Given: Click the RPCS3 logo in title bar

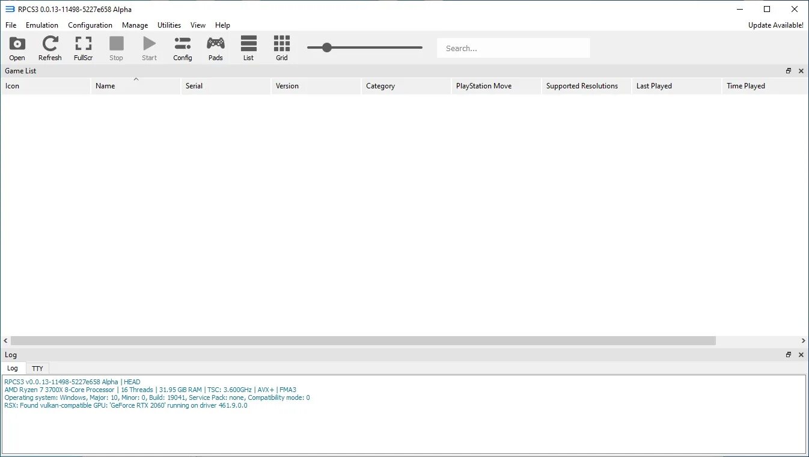Looking at the screenshot, I should (x=10, y=9).
